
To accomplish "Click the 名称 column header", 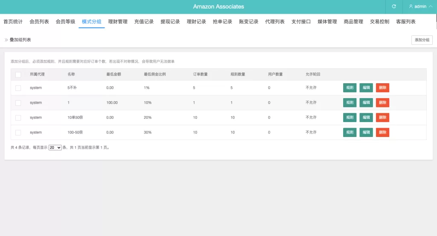I will [x=71, y=75].
